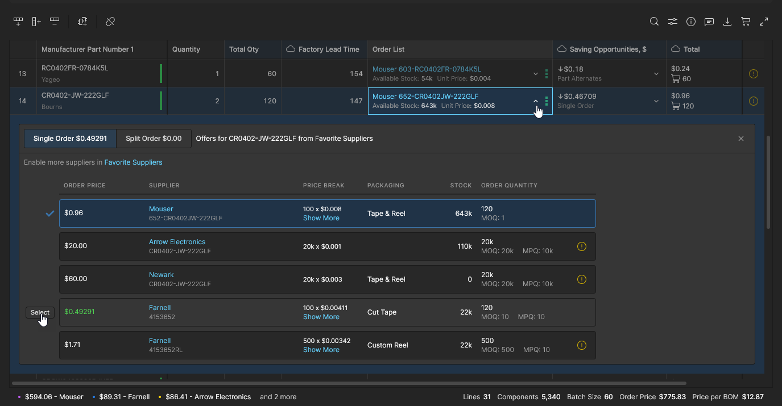Open the Favorite Suppliers link
The width and height of the screenshot is (782, 406).
coord(133,162)
